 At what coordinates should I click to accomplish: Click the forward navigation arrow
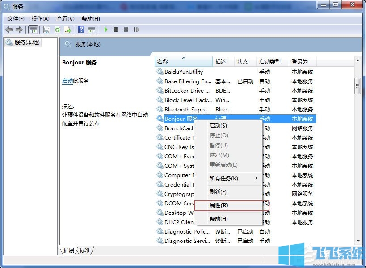[x=19, y=30]
